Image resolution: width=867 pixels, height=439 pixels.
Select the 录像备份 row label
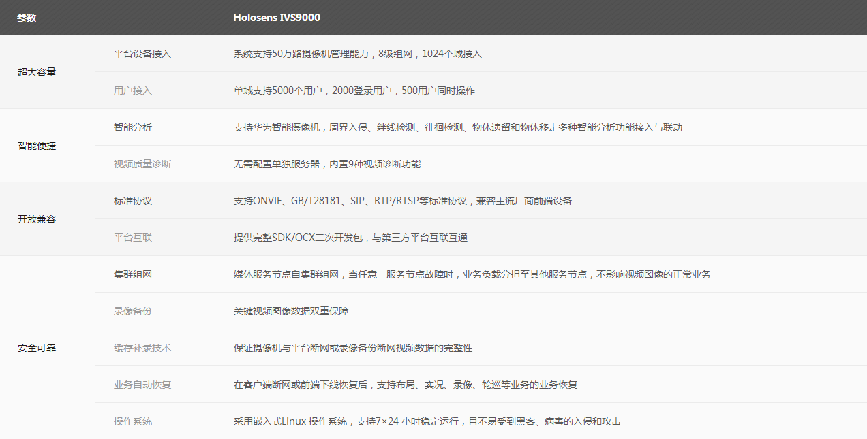(x=133, y=311)
